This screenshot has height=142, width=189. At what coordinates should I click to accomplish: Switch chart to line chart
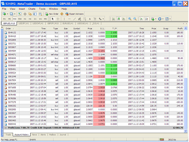(x=124, y=19)
